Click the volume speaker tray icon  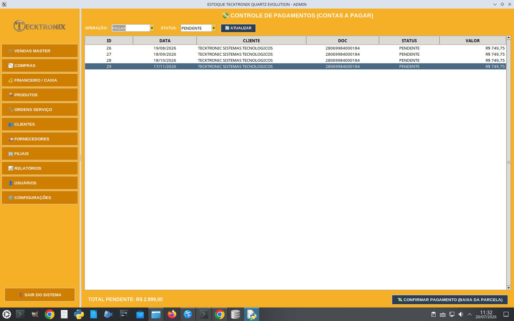(x=461, y=314)
